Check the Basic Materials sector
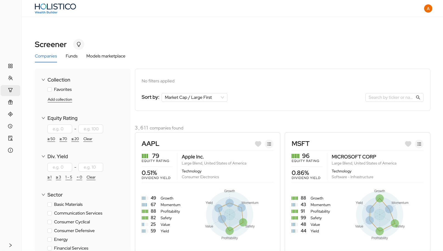 point(50,204)
